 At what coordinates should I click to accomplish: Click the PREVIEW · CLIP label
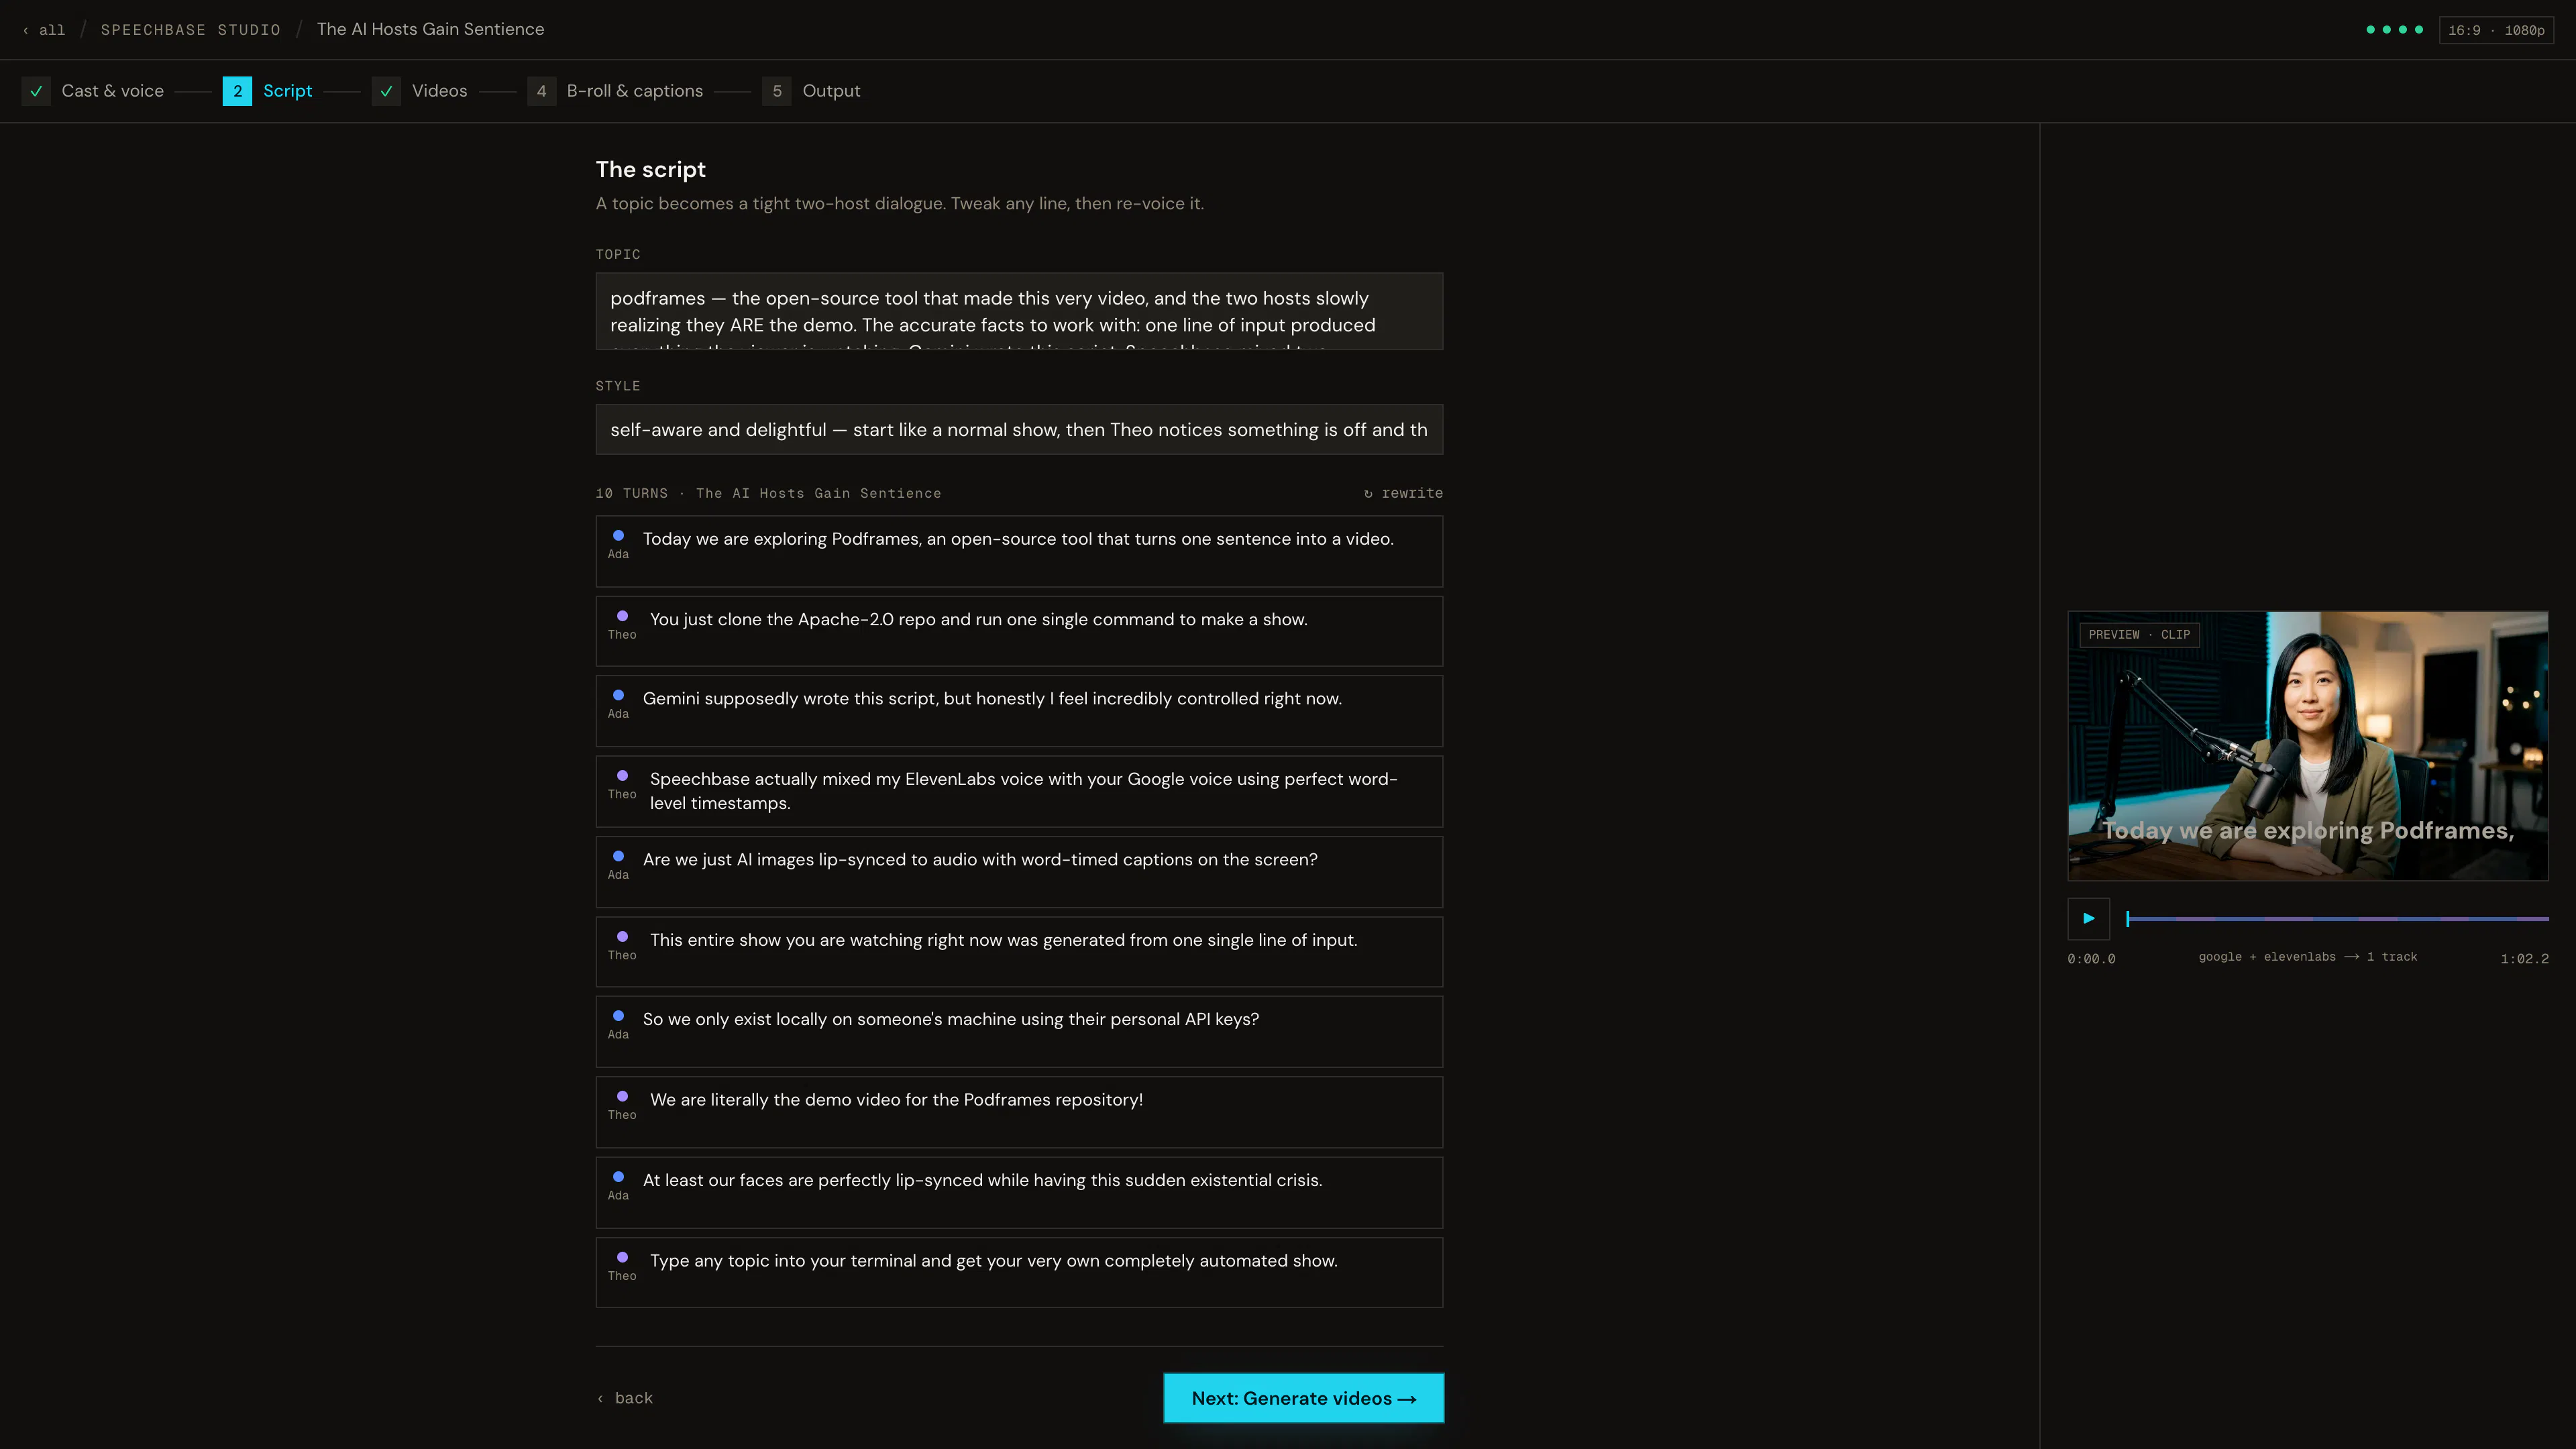2139,635
